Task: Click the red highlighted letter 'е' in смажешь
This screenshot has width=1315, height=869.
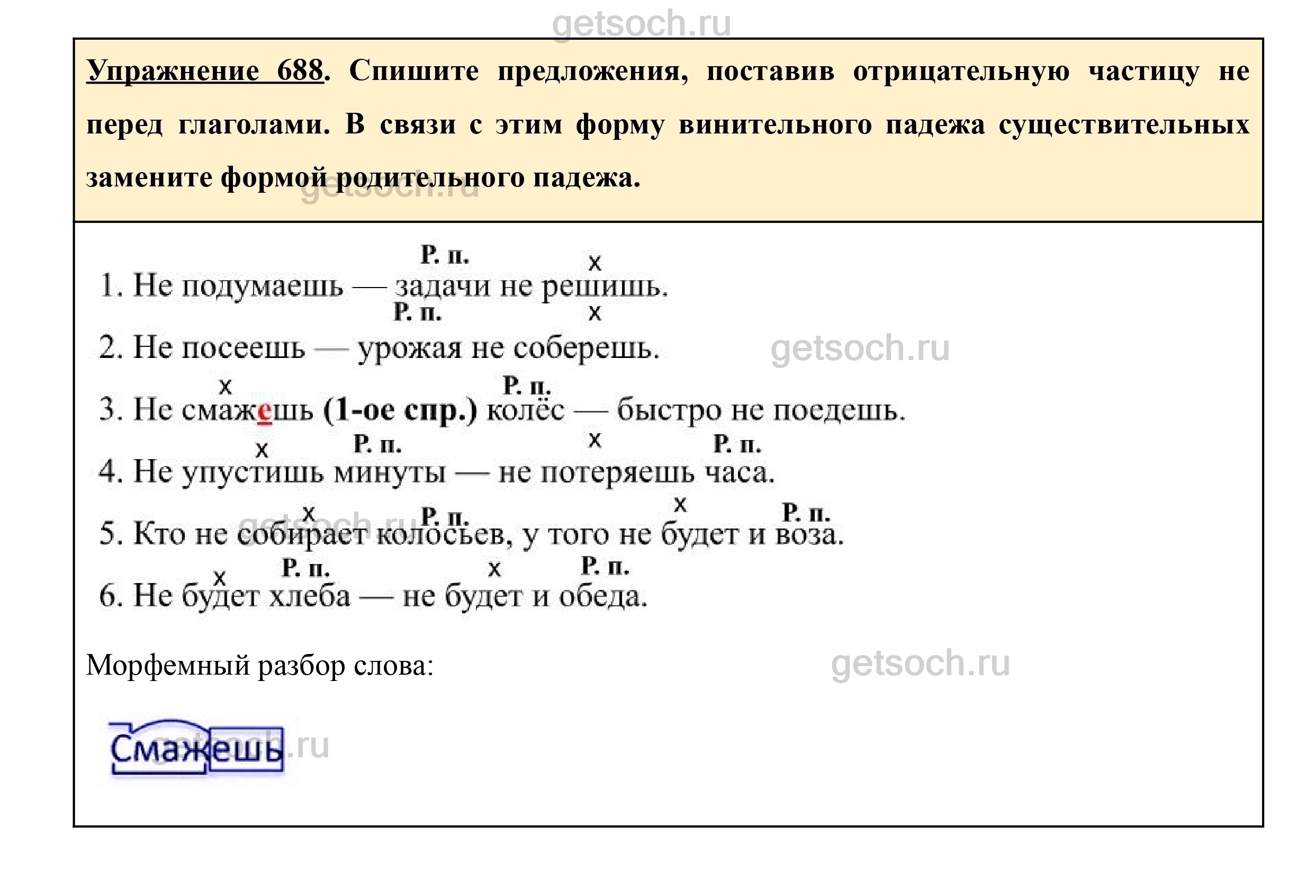Action: tap(265, 411)
